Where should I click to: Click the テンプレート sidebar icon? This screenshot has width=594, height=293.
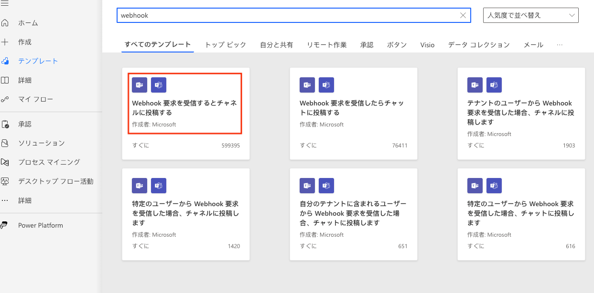[x=5, y=61]
